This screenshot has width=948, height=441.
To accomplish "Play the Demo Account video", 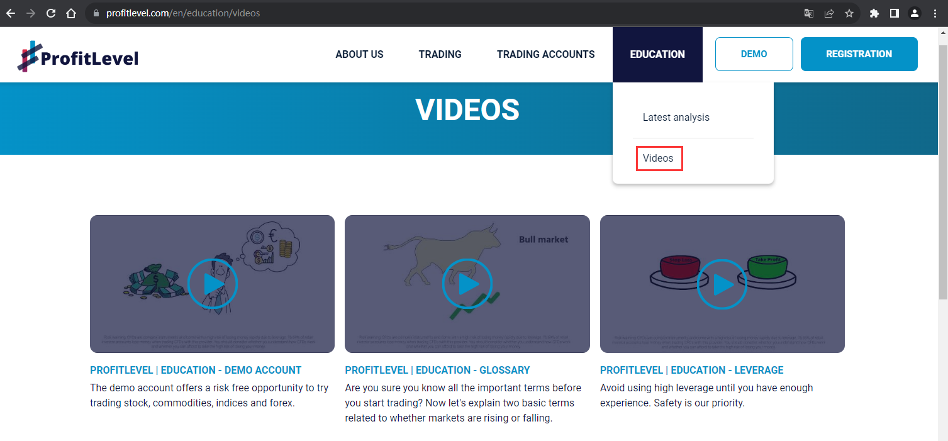I will [x=213, y=284].
